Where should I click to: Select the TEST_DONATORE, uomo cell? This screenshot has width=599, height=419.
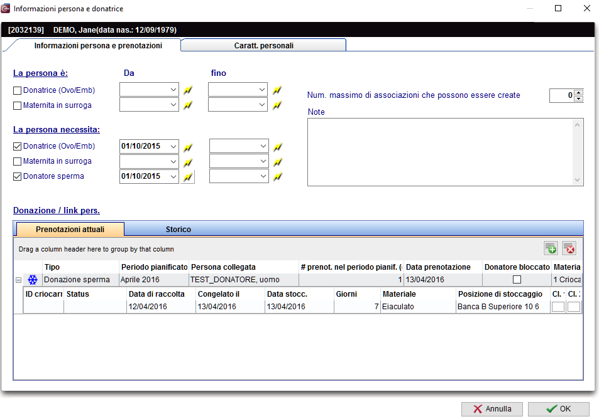244,280
